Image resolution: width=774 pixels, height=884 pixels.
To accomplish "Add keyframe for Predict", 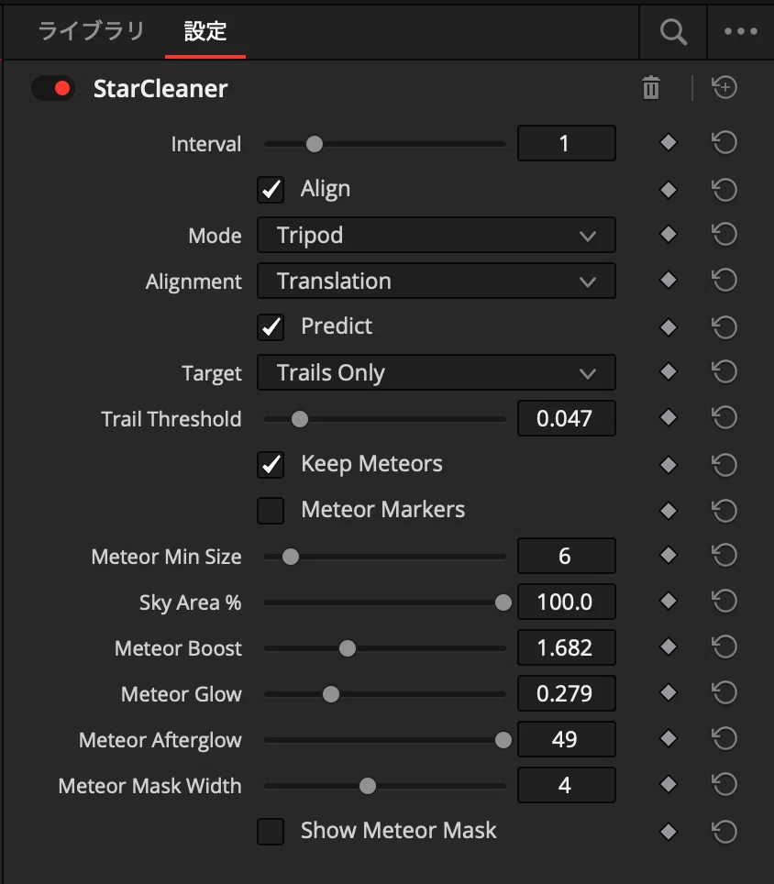I will coord(669,327).
